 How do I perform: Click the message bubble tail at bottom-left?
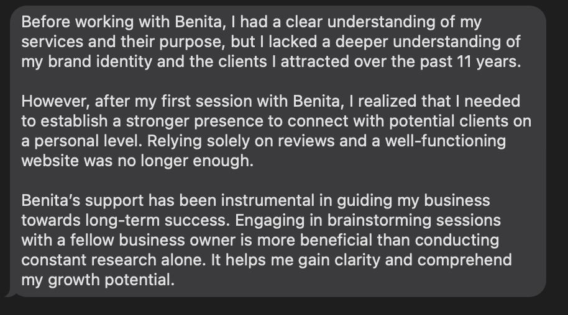point(11,293)
